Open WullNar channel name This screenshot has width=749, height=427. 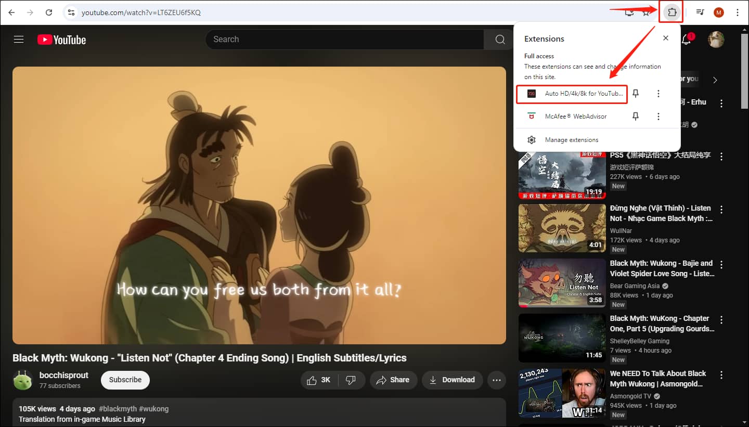pyautogui.click(x=621, y=230)
